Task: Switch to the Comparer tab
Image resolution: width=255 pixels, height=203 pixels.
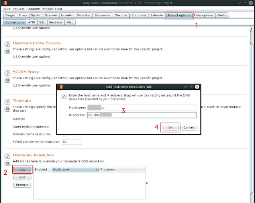Action: (139, 15)
